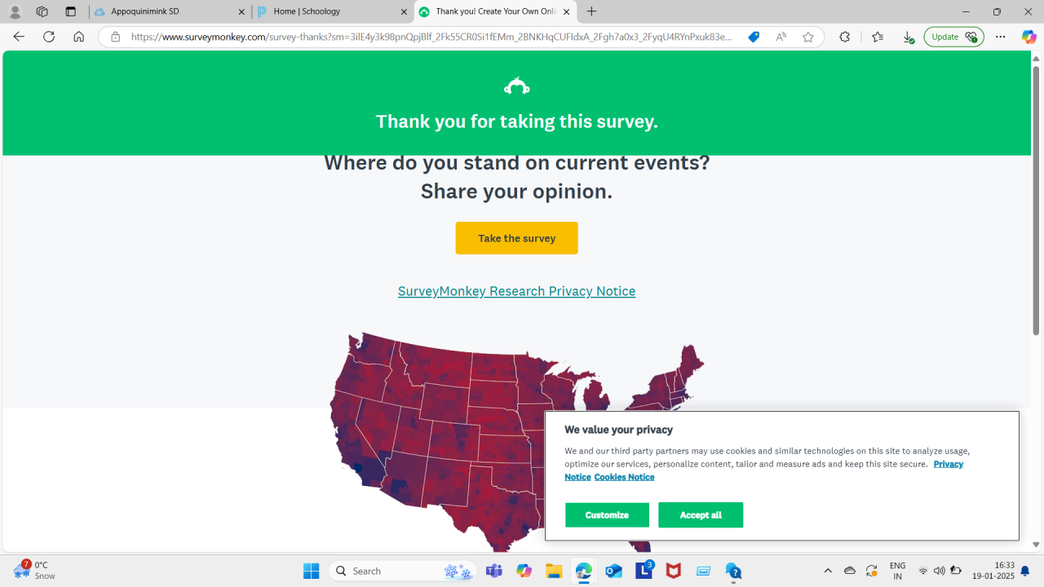
Task: Open browser Settings and more menu
Action: click(1000, 37)
